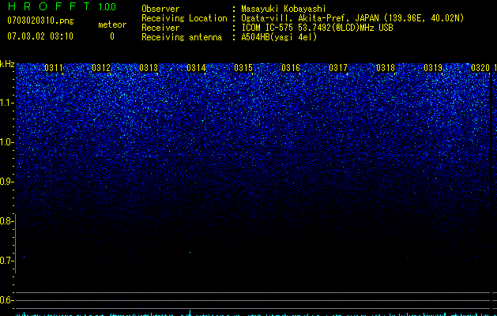The image size is (497, 316).
Task: Click the bright signal dot near 0314 at 0.72 kHz
Action: click(x=190, y=253)
